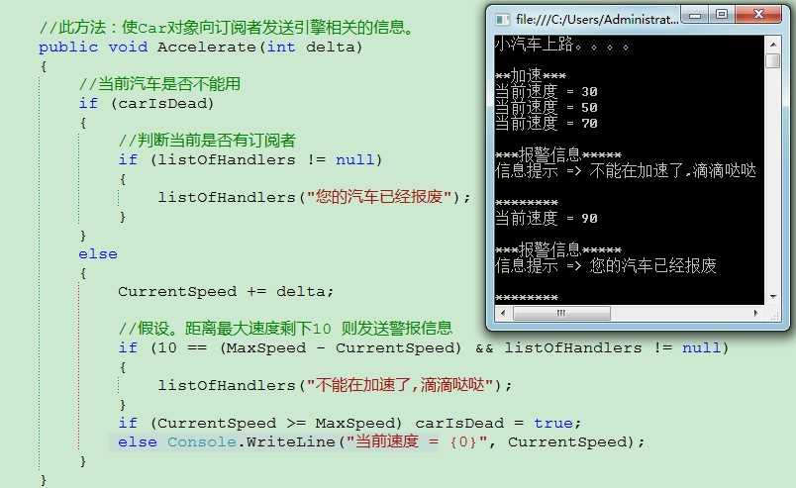Viewport: 796px width, 488px height.
Task: Click the '**加速***' console heading
Action: click(x=530, y=75)
